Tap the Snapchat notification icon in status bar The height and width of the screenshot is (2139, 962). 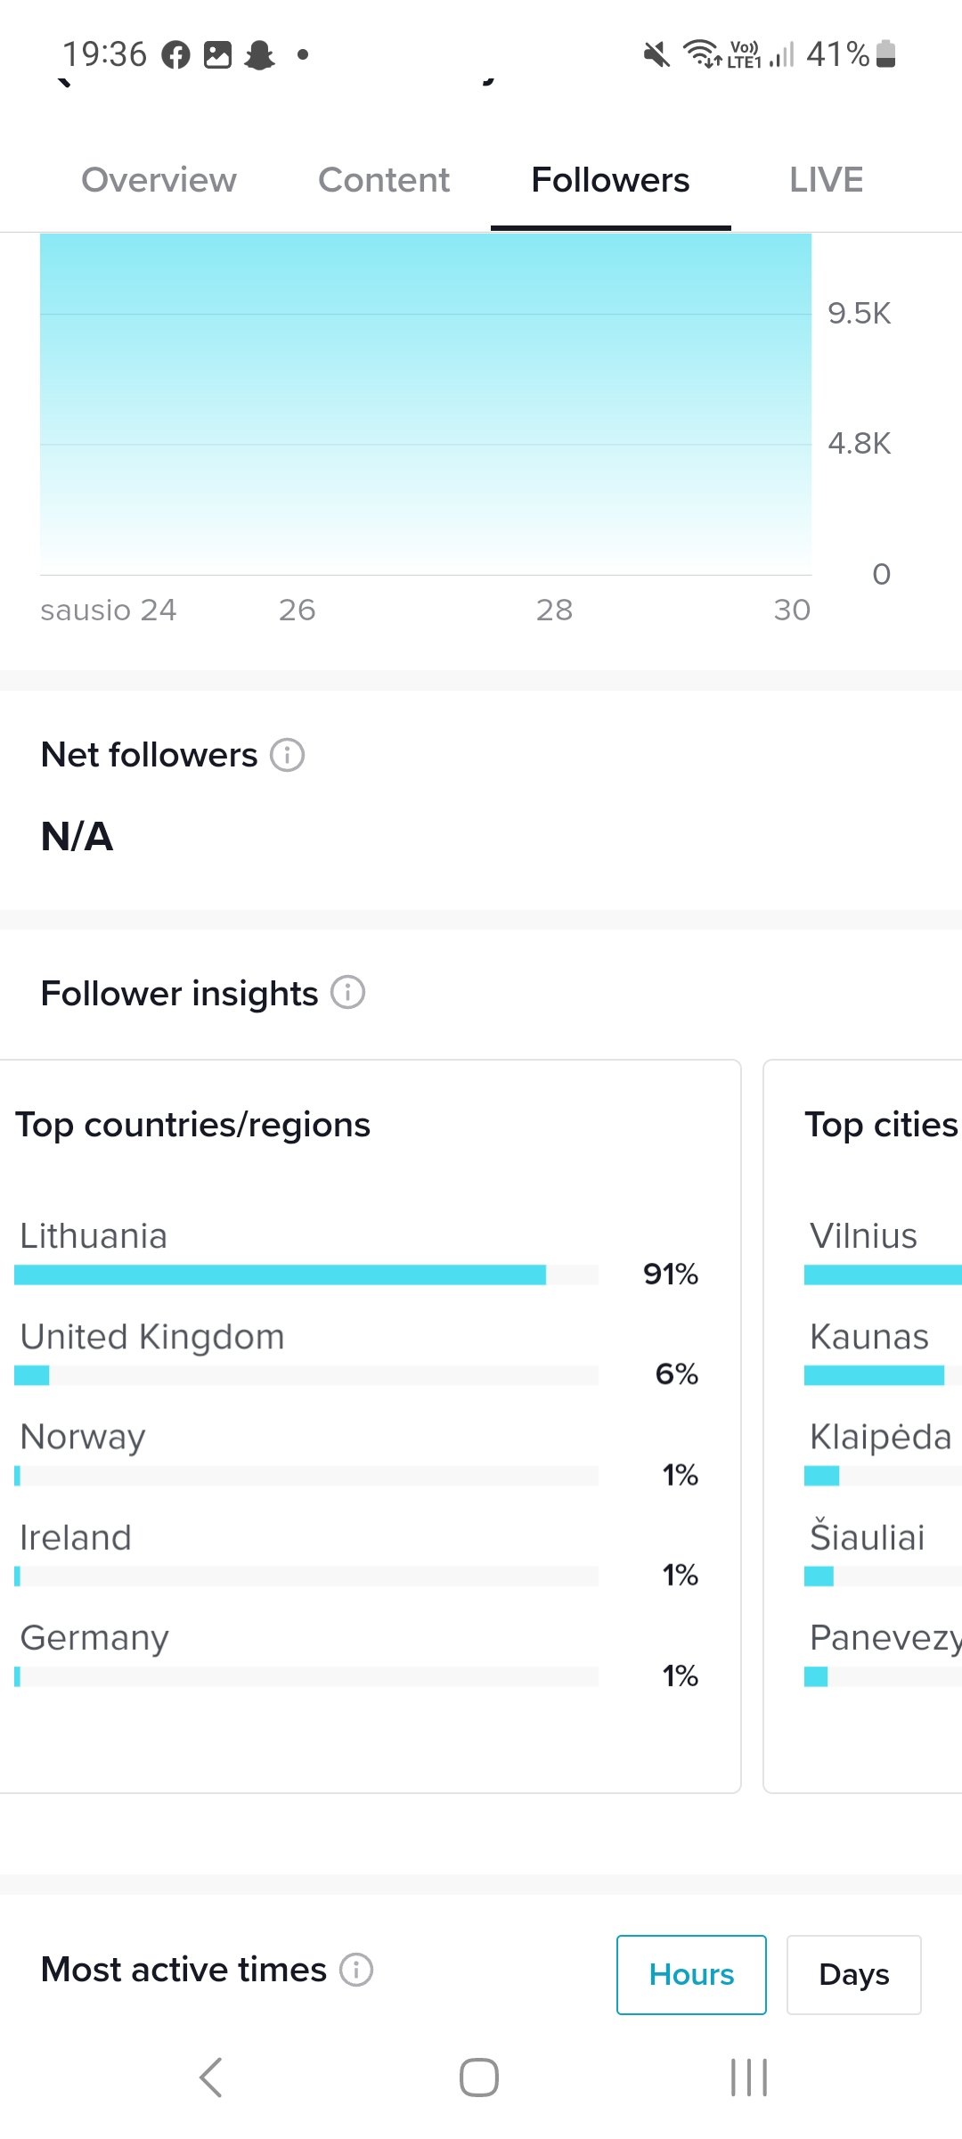259,55
